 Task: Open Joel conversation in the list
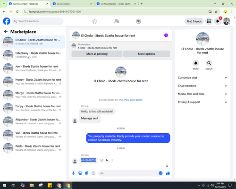point(33,68)
